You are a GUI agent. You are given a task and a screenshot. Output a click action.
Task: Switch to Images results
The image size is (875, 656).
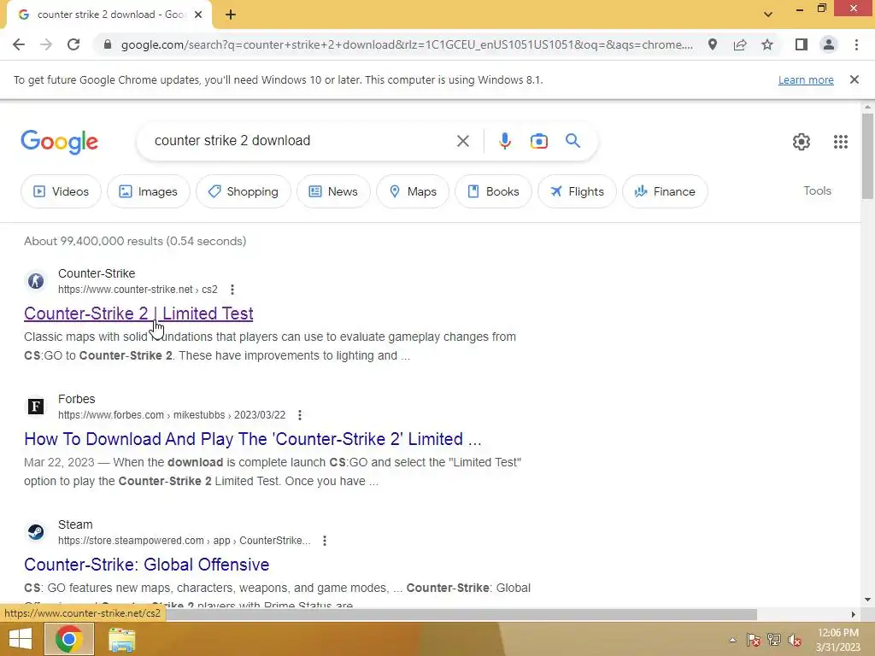(x=149, y=191)
